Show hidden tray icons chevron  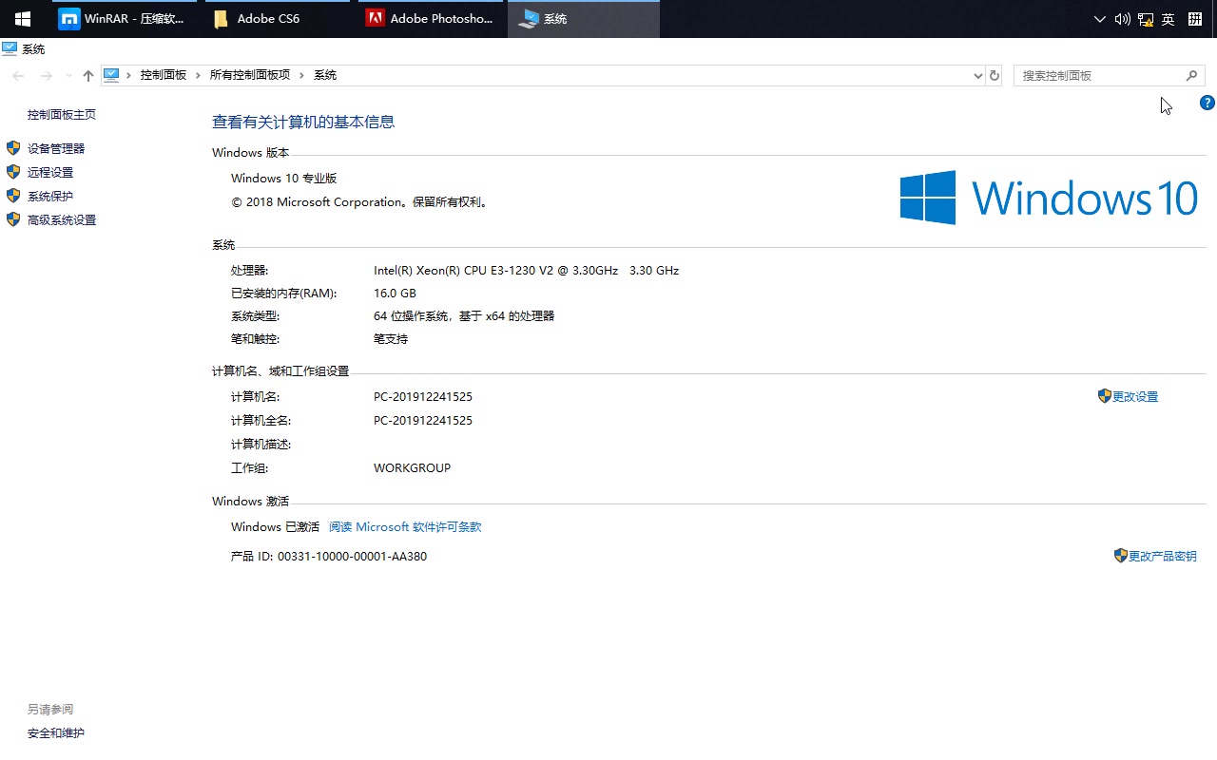pos(1100,19)
